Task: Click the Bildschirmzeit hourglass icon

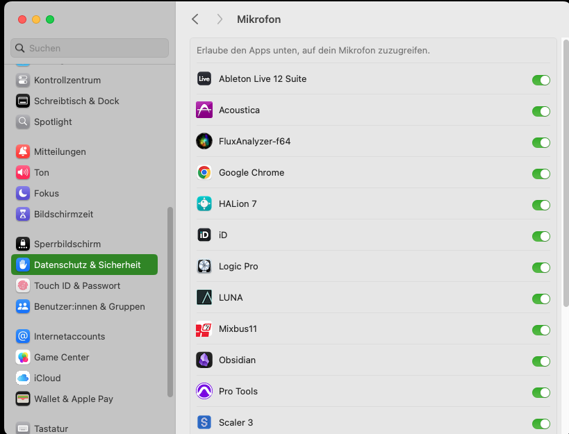Action: click(x=23, y=214)
